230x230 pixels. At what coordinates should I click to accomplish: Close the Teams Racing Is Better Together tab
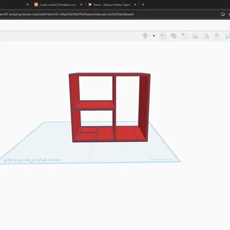coord(135,5)
